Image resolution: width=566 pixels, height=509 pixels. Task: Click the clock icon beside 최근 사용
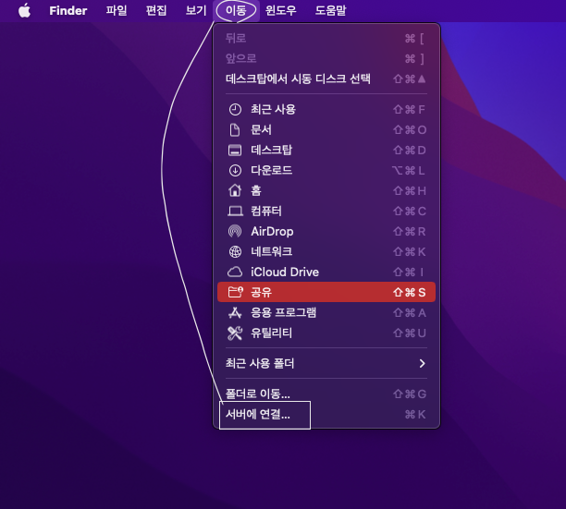tap(235, 110)
